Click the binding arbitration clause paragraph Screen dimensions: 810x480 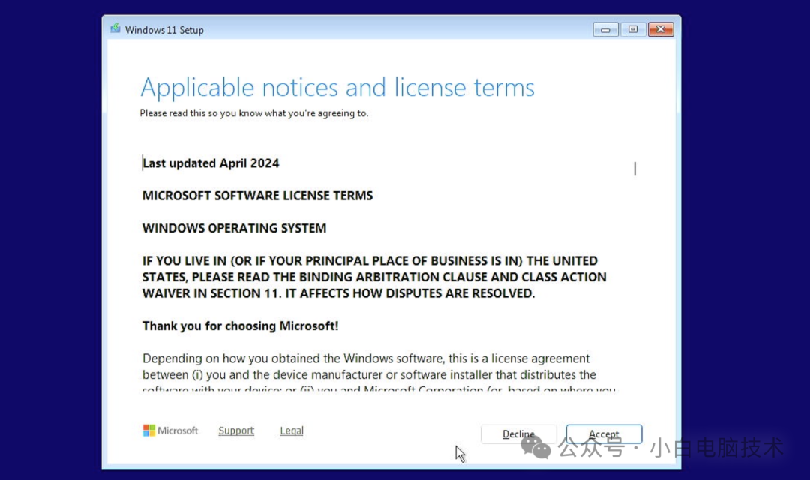pos(374,277)
